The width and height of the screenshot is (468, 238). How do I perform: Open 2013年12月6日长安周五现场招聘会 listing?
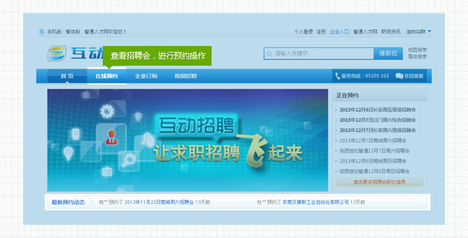(378, 110)
